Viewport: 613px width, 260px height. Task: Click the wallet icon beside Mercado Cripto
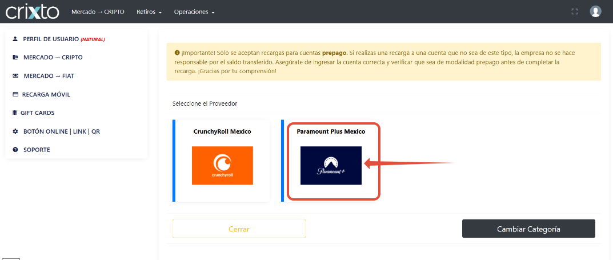click(x=15, y=57)
